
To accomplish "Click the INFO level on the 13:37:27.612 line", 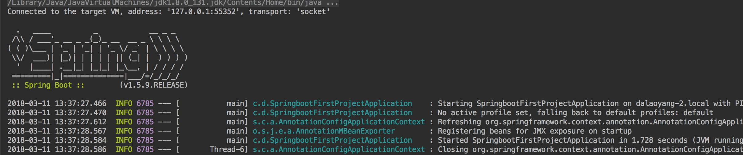I will pyautogui.click(x=124, y=122).
